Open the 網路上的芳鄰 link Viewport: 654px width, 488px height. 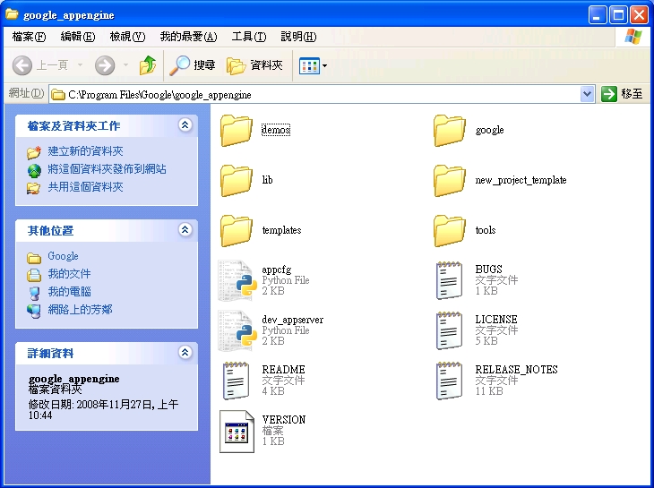coord(80,310)
